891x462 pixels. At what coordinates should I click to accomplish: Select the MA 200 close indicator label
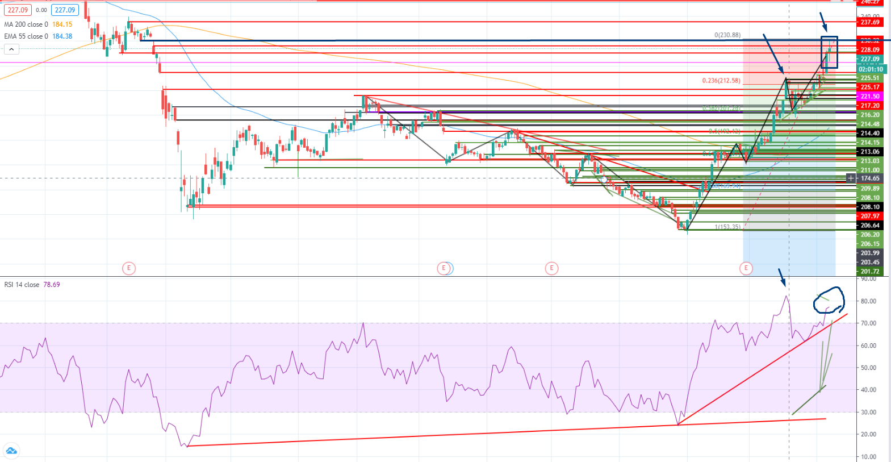click(x=26, y=24)
